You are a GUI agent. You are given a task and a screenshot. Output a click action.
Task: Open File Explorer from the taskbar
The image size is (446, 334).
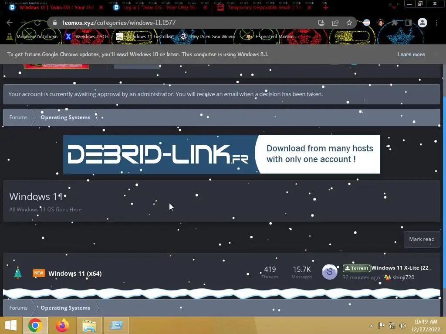[89, 325]
